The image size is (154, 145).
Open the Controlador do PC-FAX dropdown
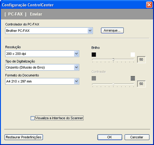(90, 31)
